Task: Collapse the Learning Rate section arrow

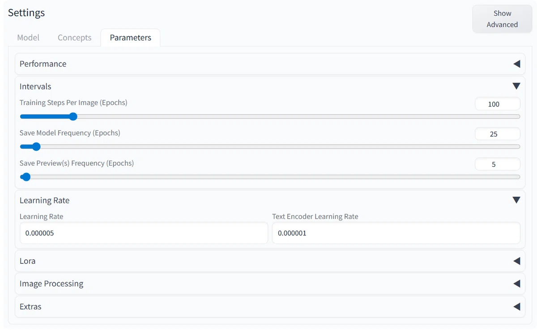Action: click(516, 200)
